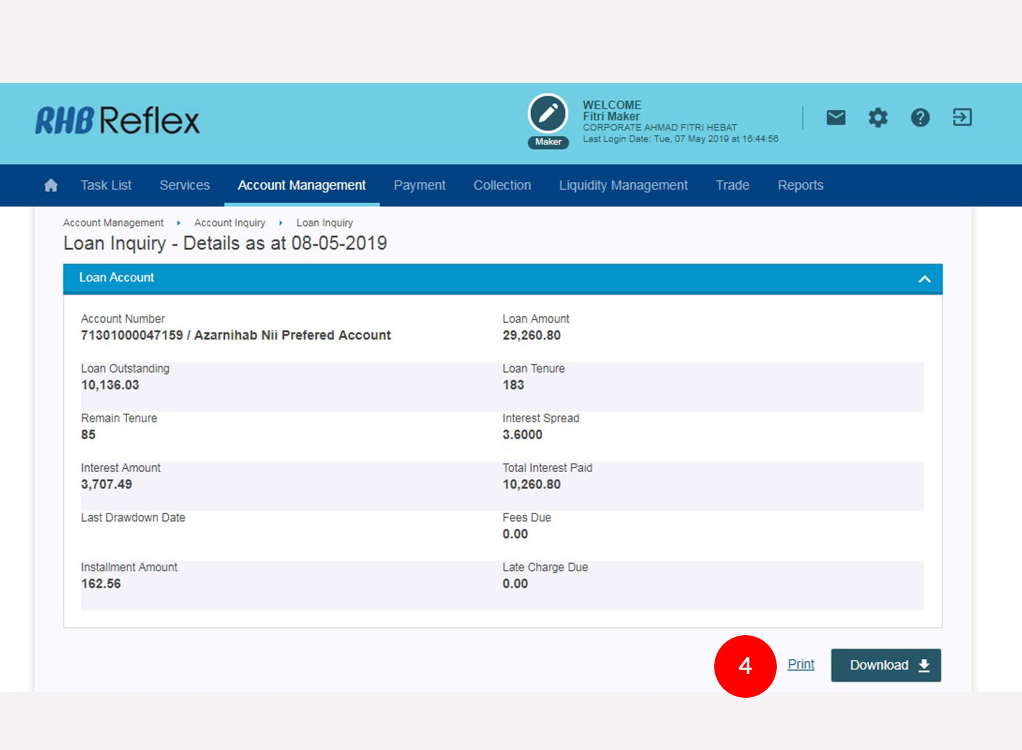The height and width of the screenshot is (750, 1022).
Task: Open the Liquidity Management menu
Action: click(623, 185)
